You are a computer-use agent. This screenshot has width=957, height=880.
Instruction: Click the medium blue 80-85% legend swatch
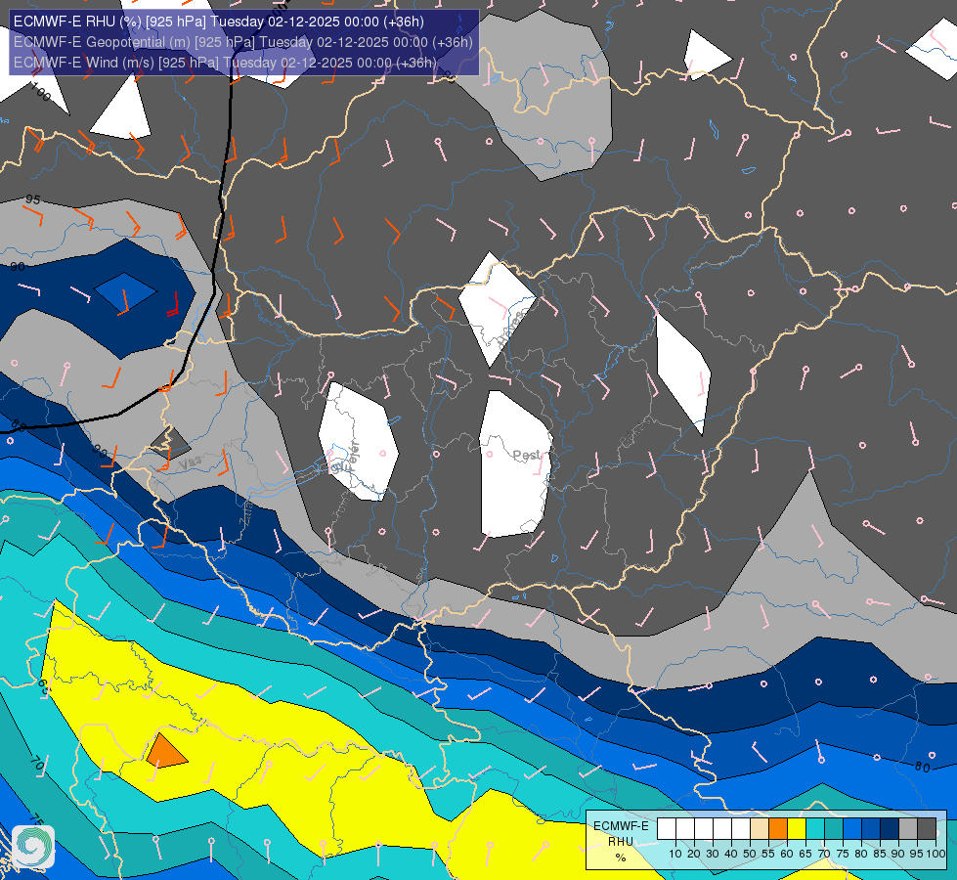(x=871, y=829)
